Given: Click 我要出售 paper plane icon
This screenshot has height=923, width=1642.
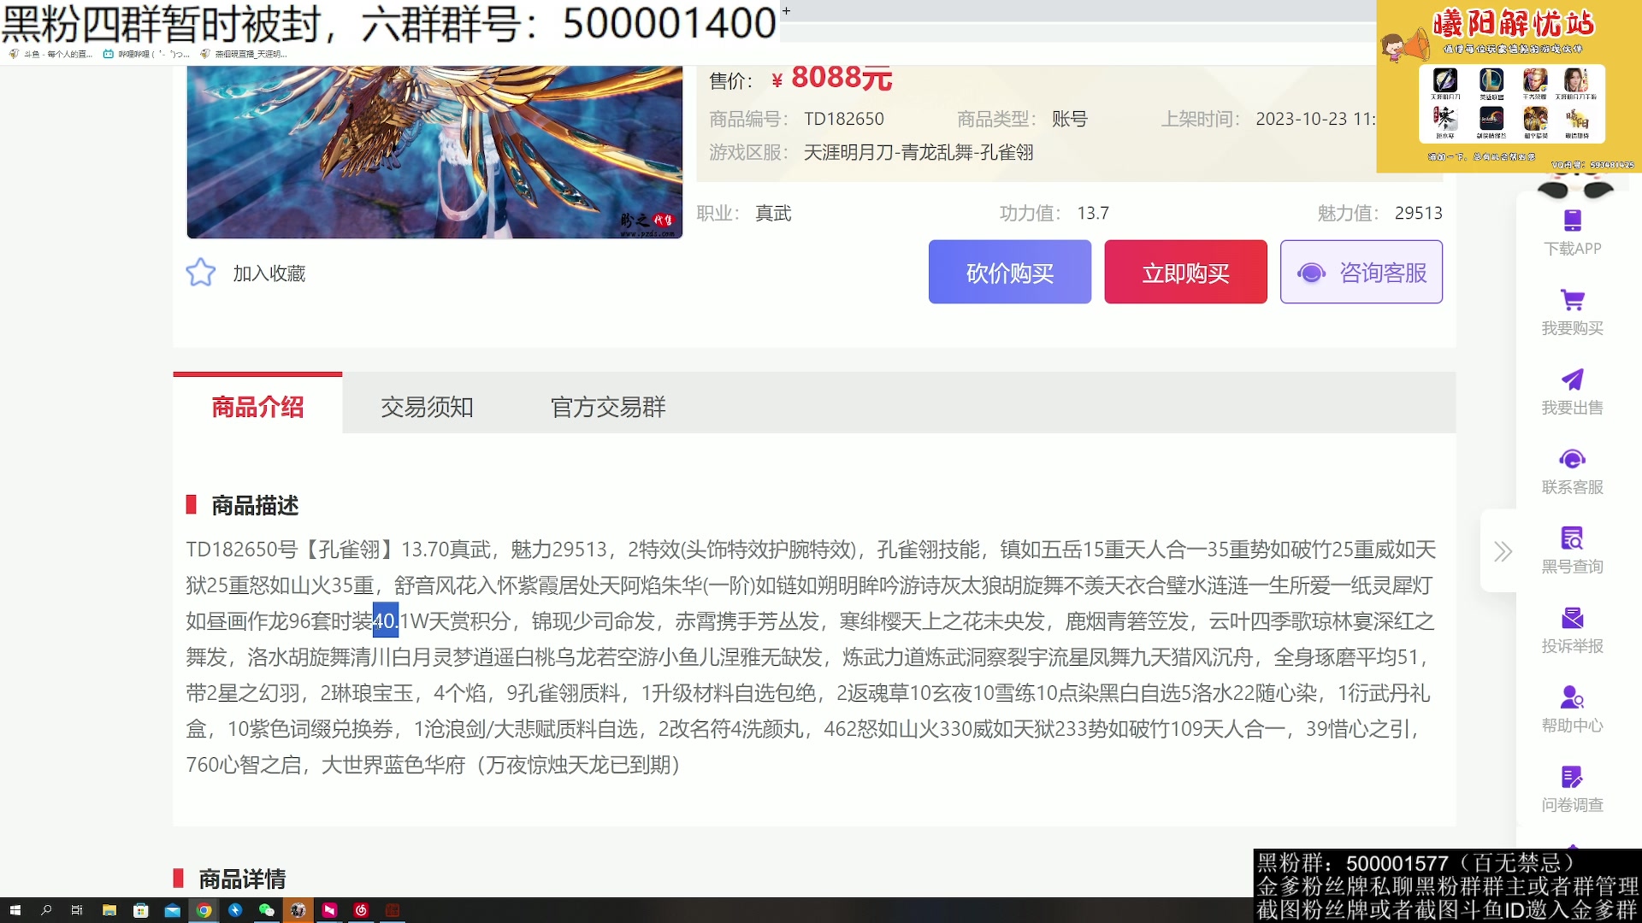Looking at the screenshot, I should pos(1572,379).
